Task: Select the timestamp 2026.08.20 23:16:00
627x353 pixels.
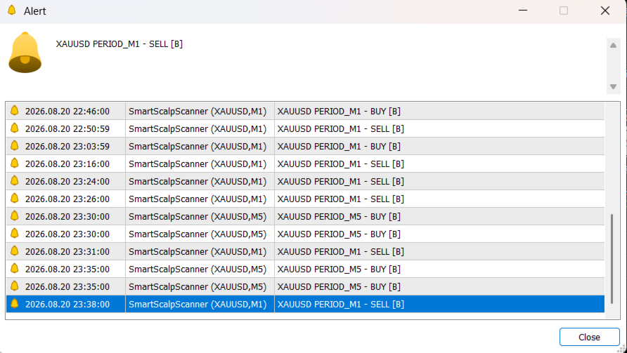Action: (67, 164)
